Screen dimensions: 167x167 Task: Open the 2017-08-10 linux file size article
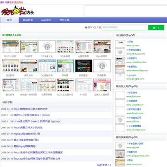pos(28,128)
